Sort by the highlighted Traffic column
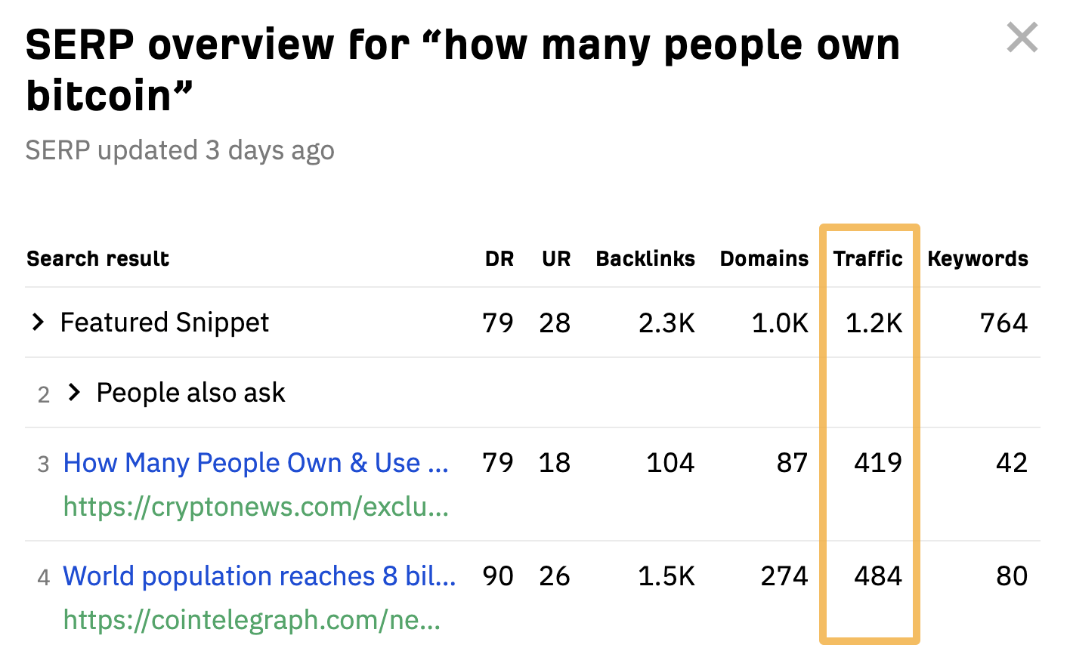Viewport: 1070px width, 651px height. click(x=868, y=258)
